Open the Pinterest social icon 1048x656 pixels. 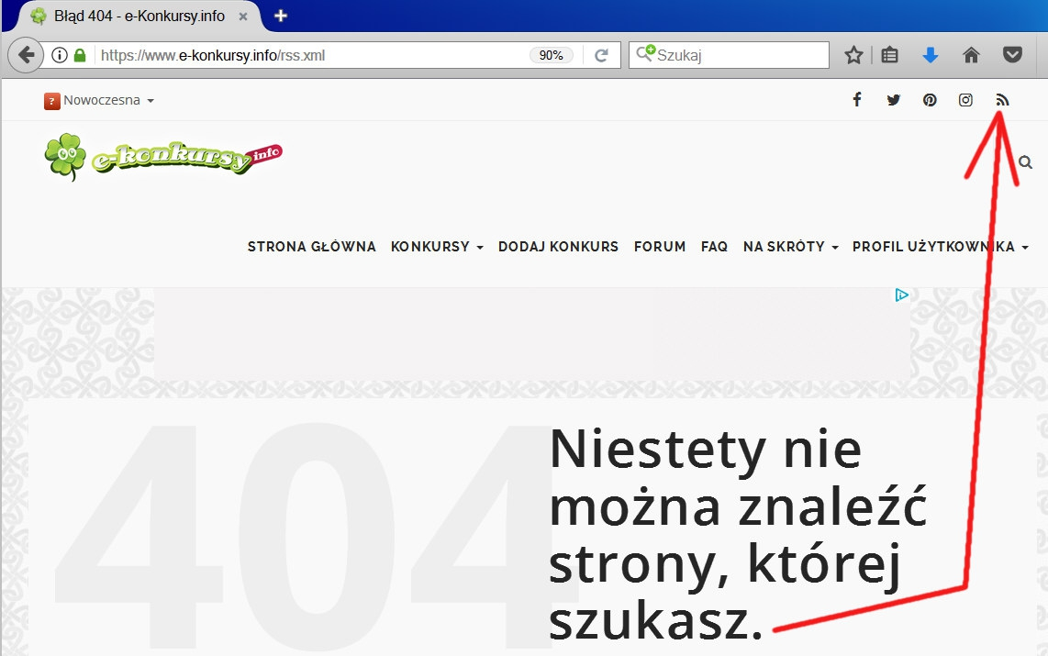click(x=930, y=100)
